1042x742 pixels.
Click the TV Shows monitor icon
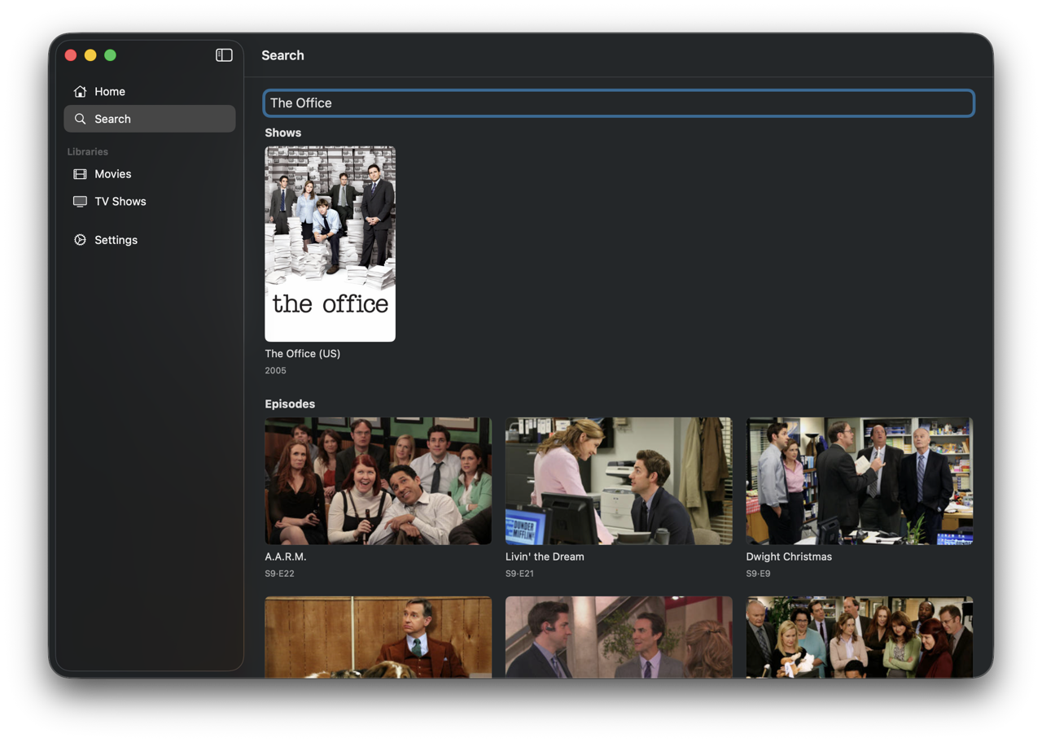(x=80, y=201)
